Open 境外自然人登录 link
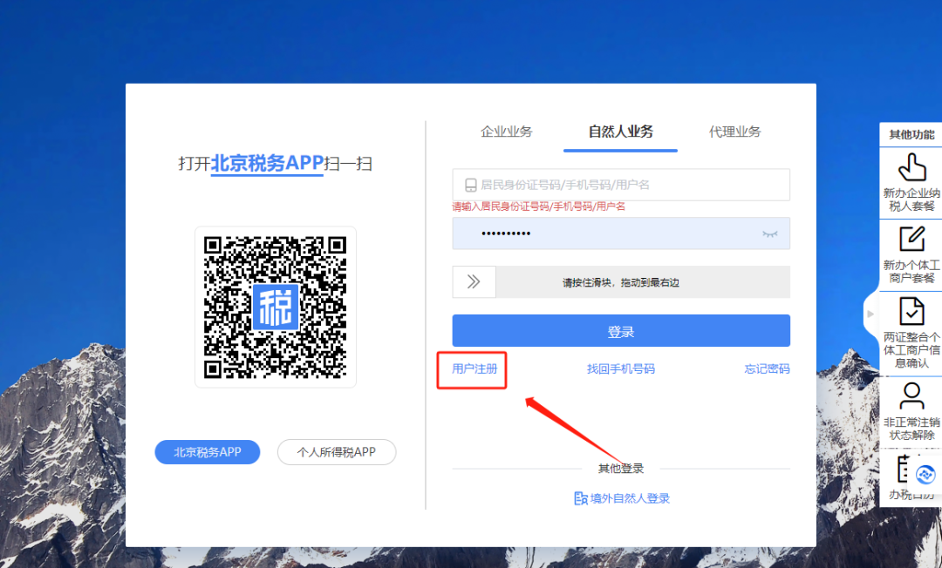 tap(630, 498)
